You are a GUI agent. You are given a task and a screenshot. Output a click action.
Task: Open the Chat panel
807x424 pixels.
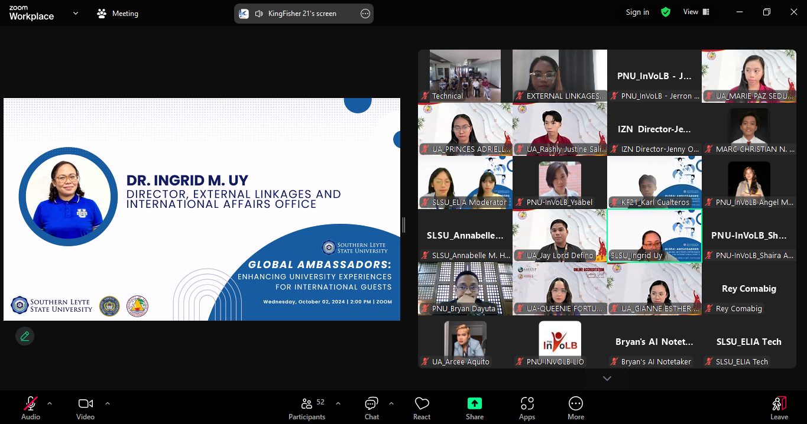372,409
